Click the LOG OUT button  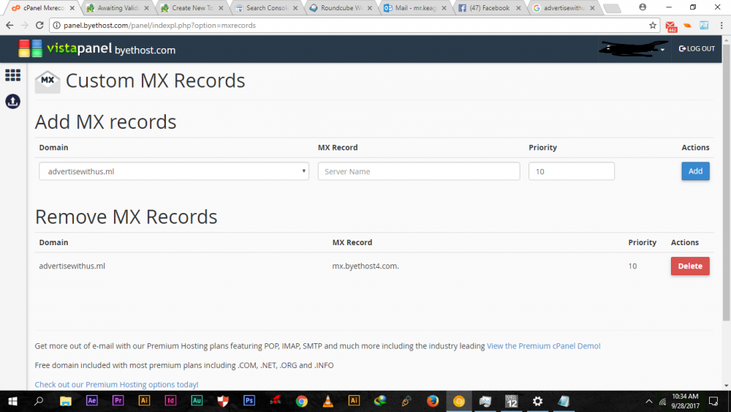pos(697,48)
